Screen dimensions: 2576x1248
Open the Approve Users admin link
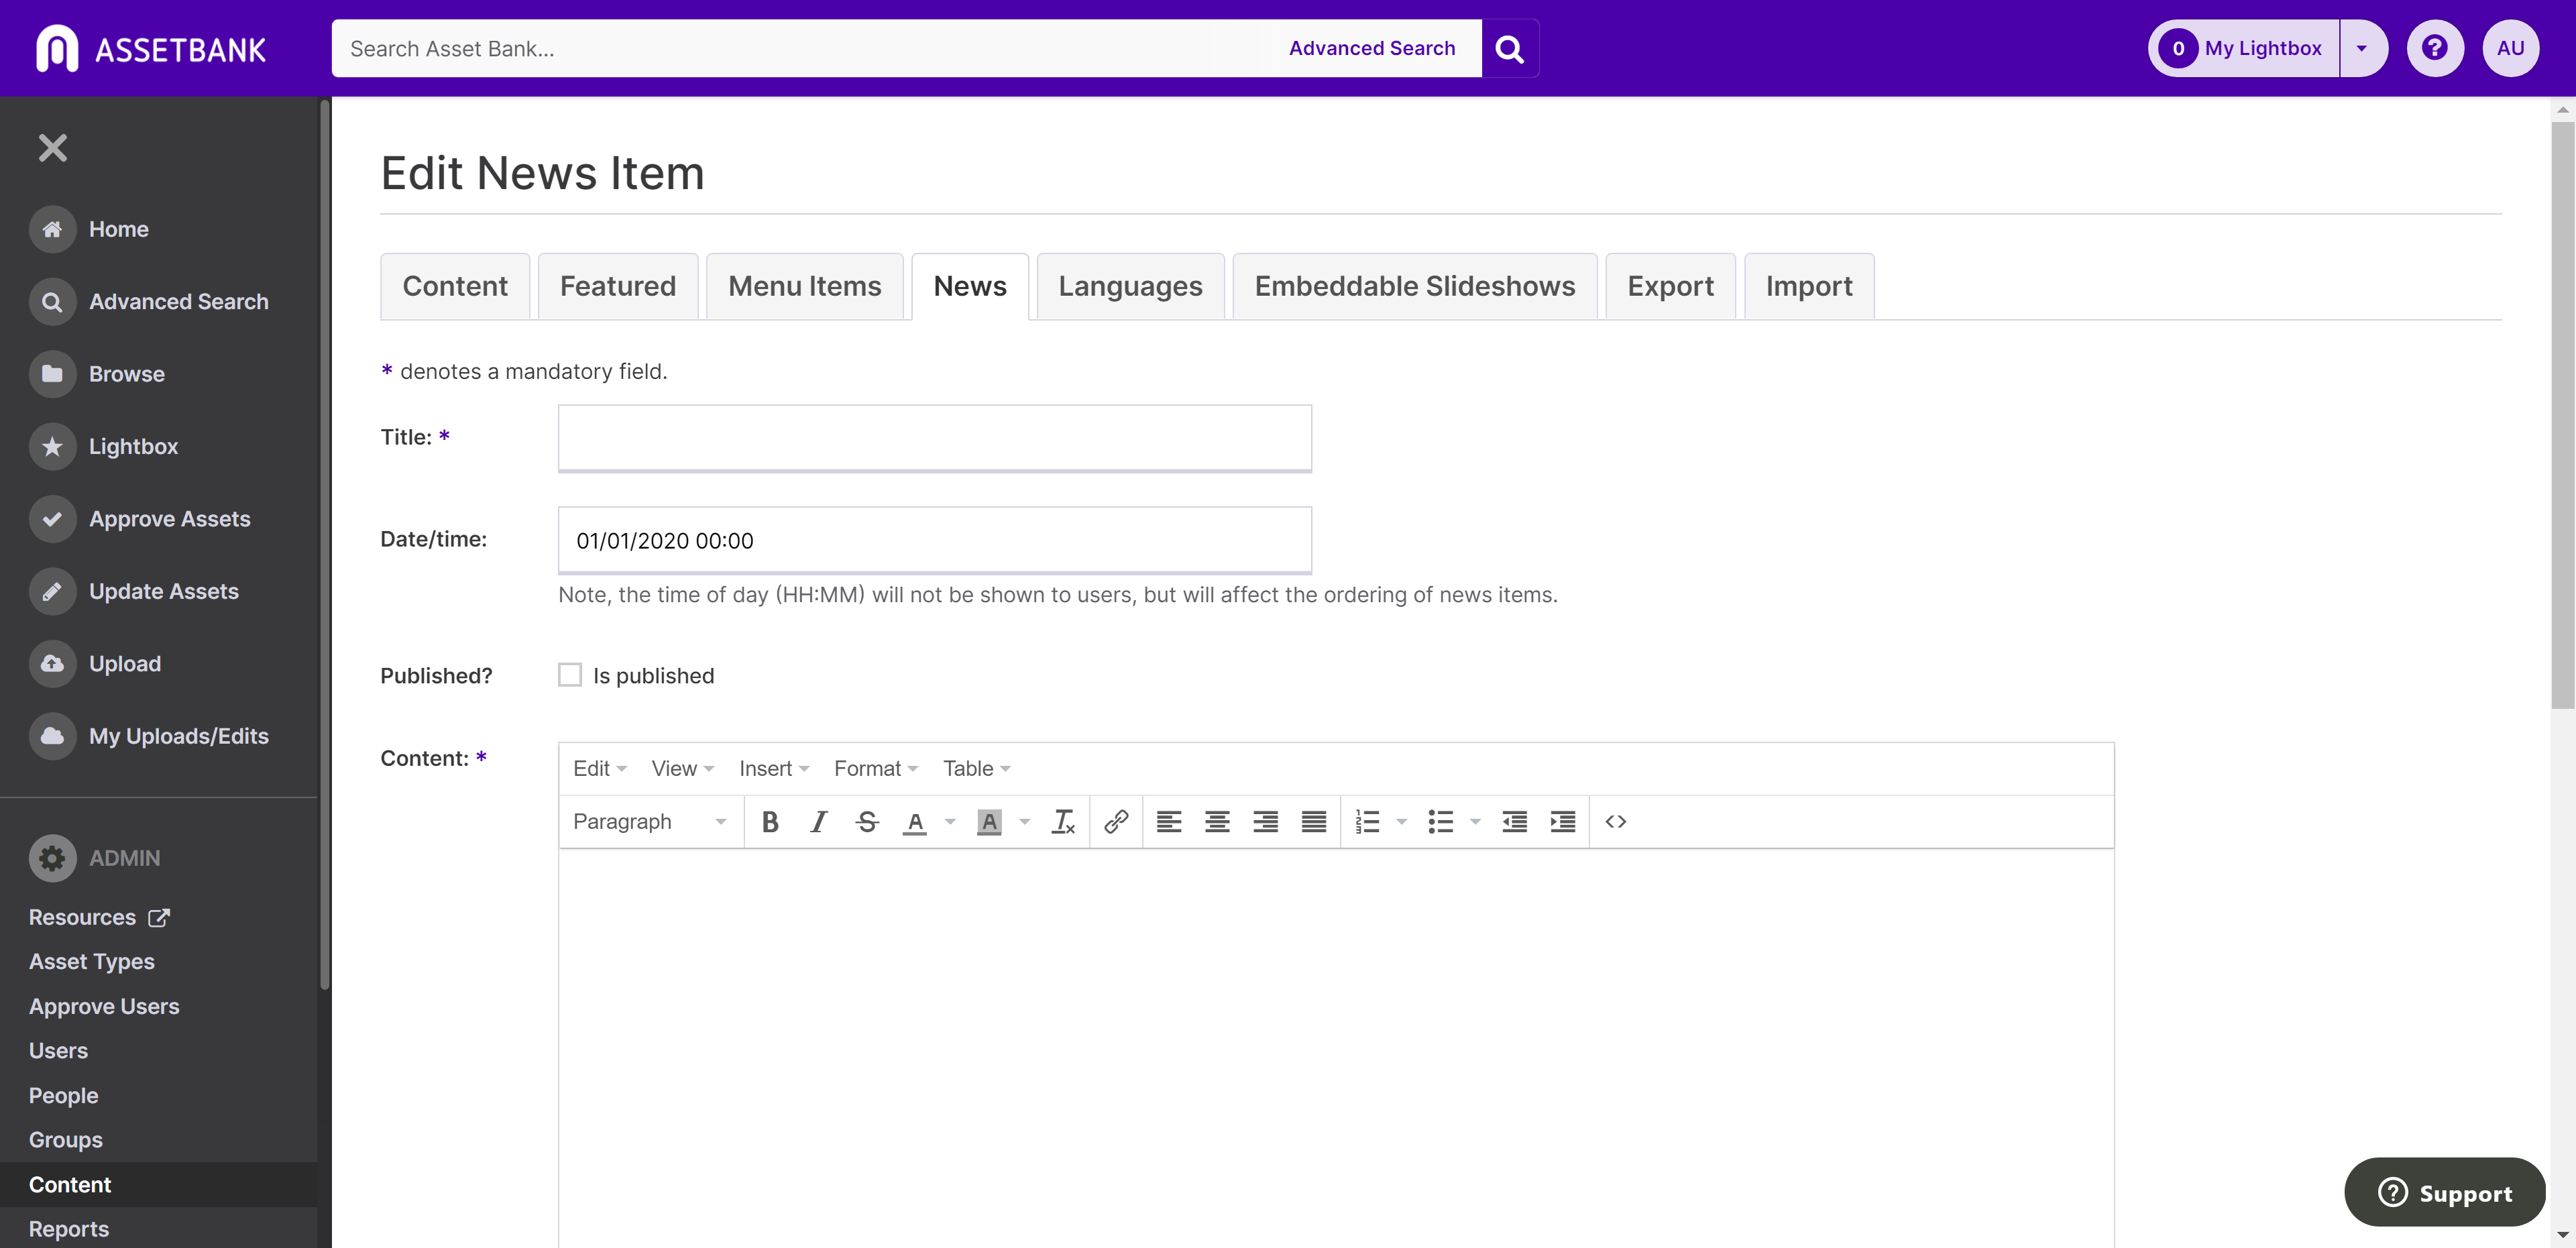[104, 1006]
